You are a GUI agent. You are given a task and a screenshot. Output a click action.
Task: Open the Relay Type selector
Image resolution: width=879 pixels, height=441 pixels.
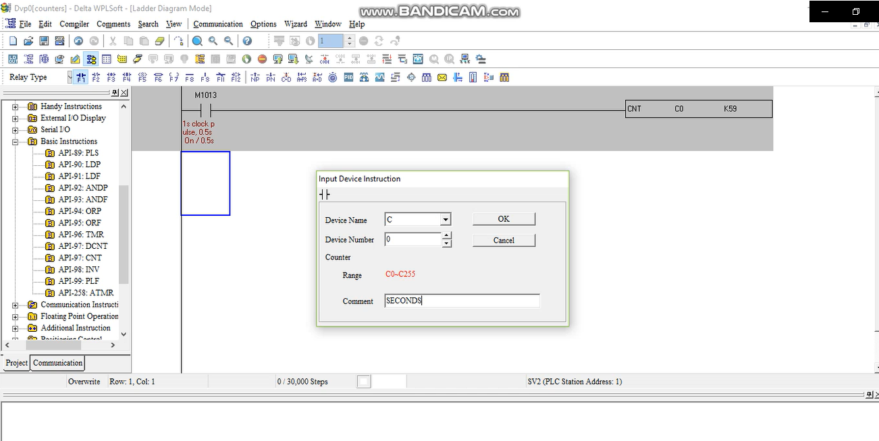71,77
